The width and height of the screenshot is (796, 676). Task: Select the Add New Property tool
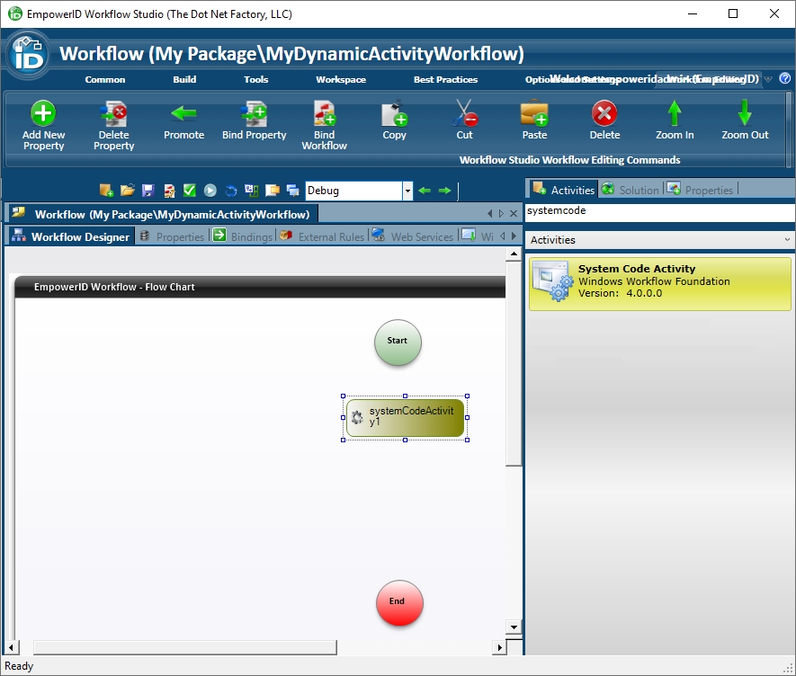click(43, 120)
